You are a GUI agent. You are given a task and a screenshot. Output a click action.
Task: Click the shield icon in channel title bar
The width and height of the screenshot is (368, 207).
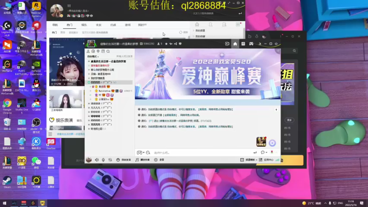(x=180, y=44)
